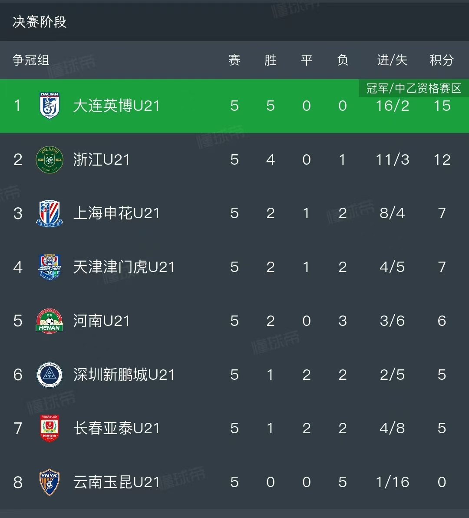Select the 天津津门虎U21 team name
Image resolution: width=469 pixels, height=518 pixels.
pos(124,267)
